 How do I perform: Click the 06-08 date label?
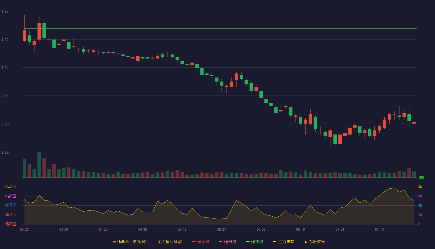pos(261,229)
